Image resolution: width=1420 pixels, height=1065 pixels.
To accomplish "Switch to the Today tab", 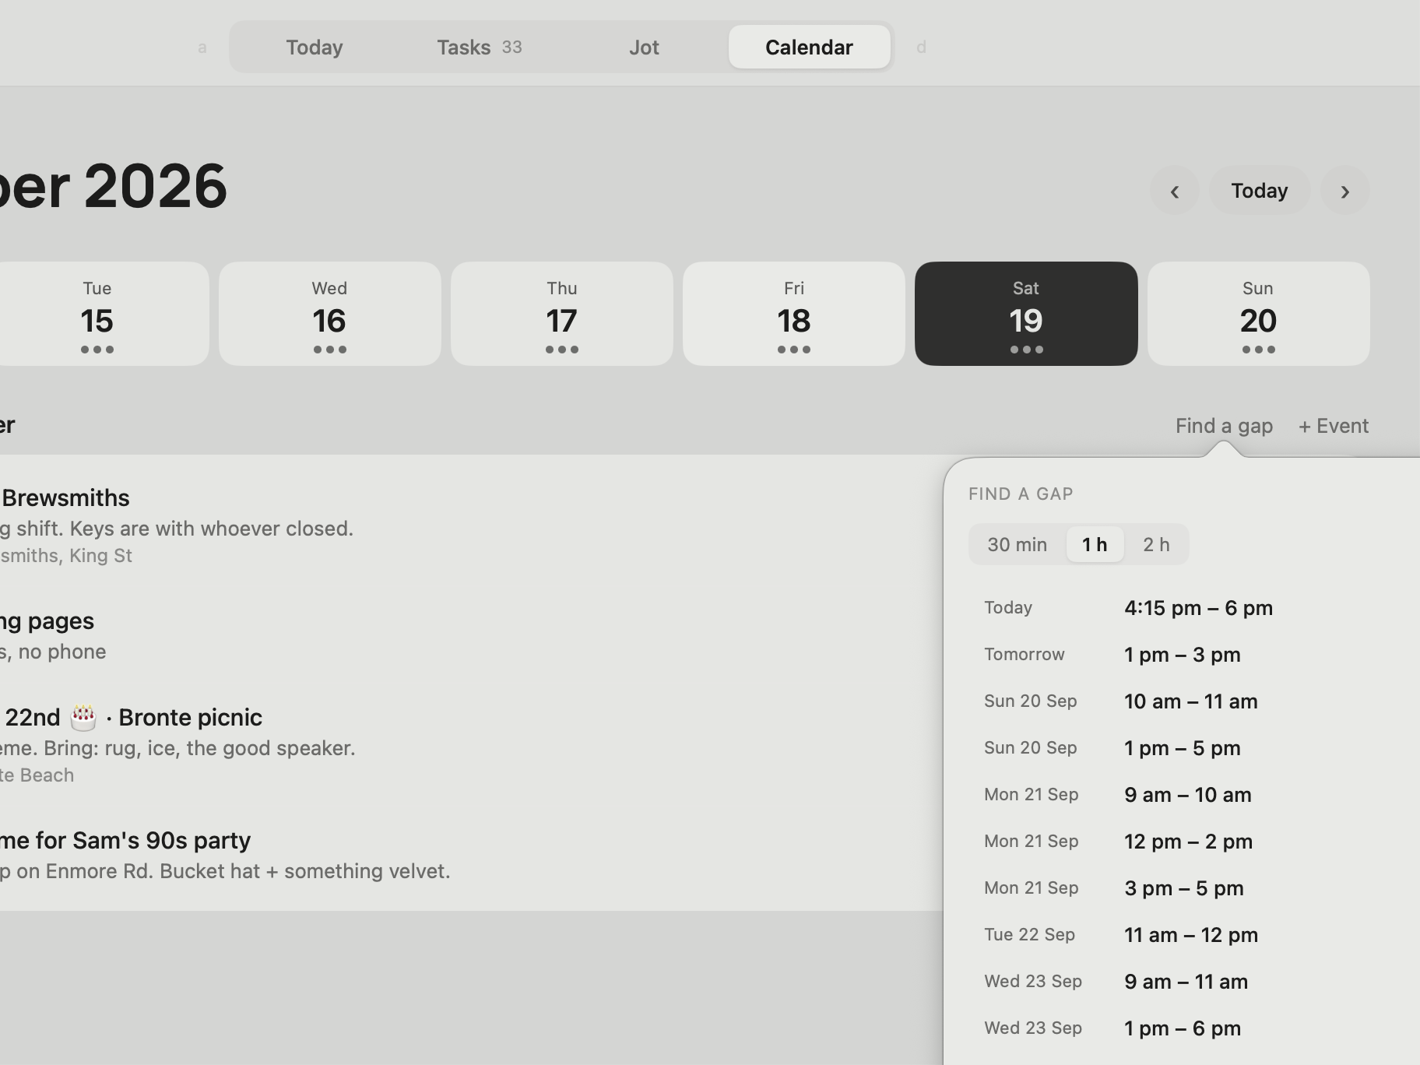I will pos(314,47).
